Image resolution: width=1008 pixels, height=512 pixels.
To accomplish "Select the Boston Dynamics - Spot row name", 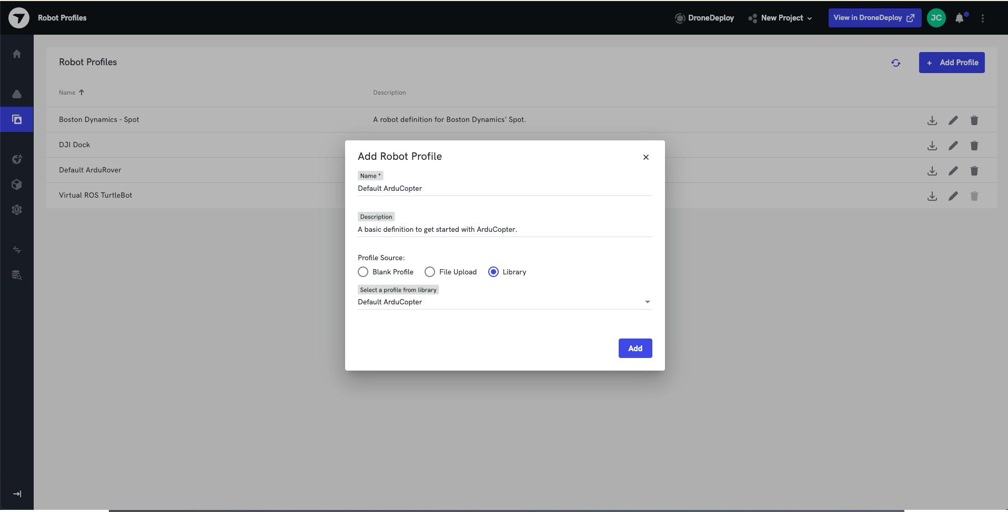I will [99, 119].
